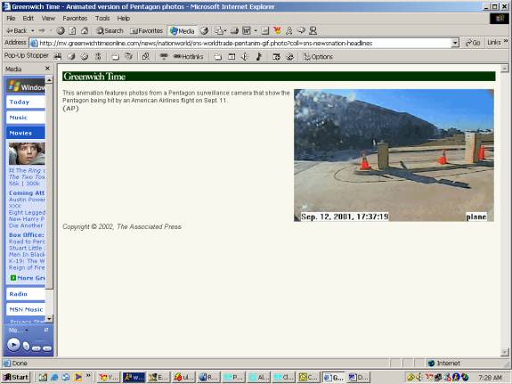This screenshot has width=512, height=384.
Task: Open the Start menu
Action: 16,377
